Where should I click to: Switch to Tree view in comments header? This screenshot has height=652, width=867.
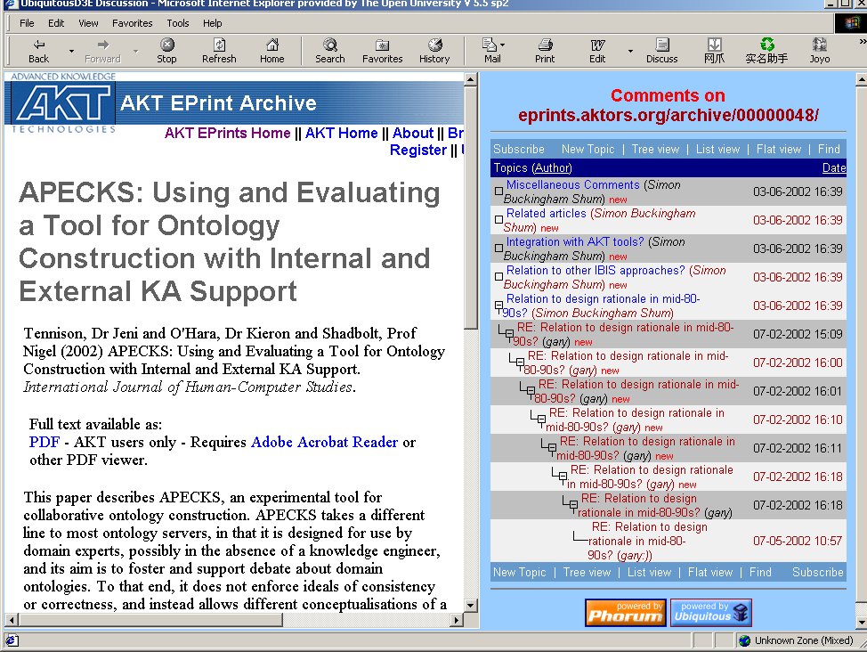[x=655, y=150]
